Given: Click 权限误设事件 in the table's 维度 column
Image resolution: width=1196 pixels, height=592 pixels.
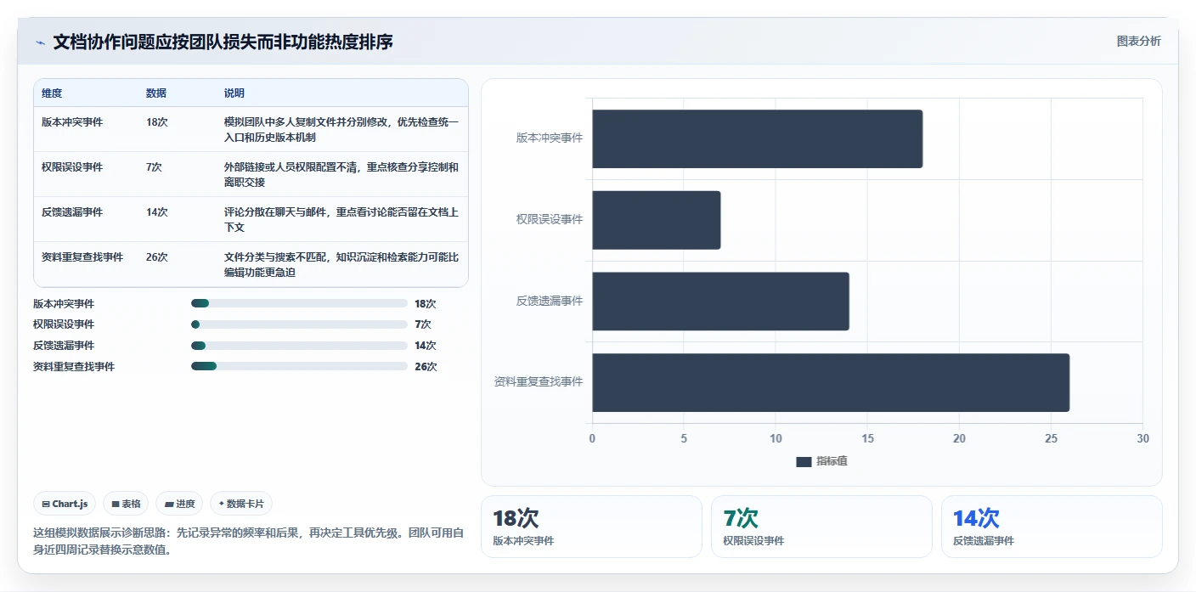Looking at the screenshot, I should [72, 167].
